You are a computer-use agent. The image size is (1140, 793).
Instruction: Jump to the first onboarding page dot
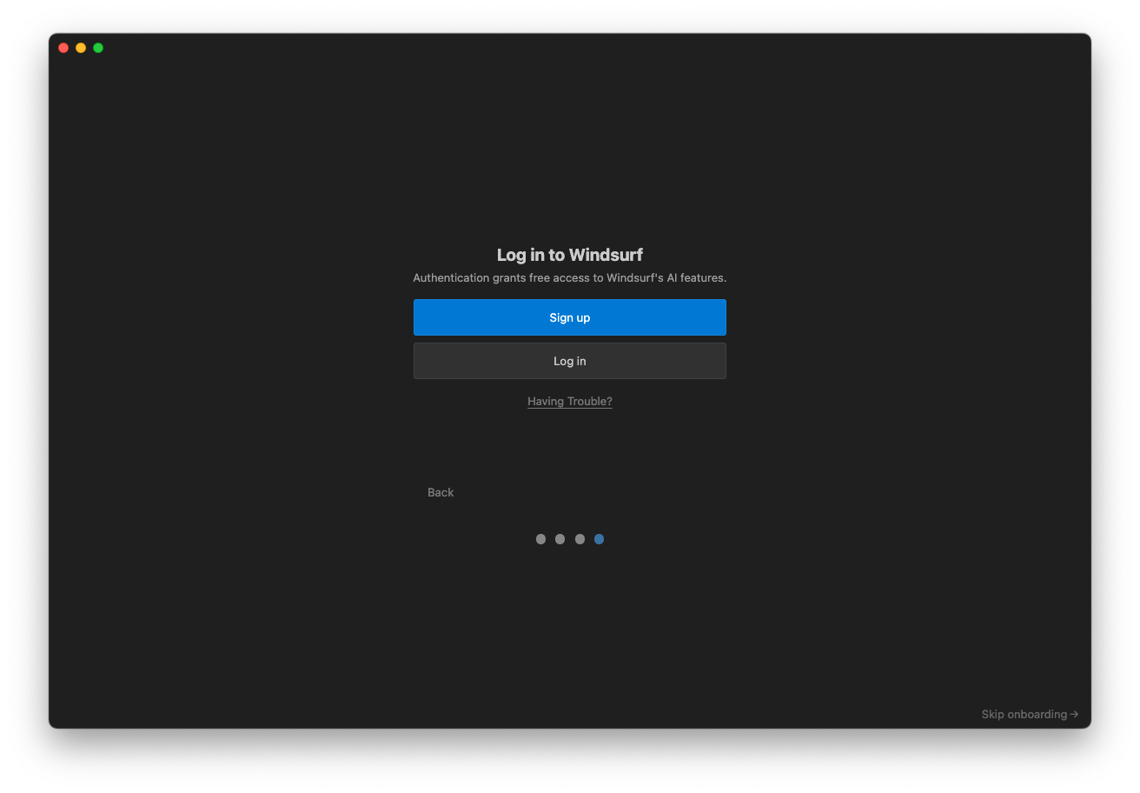point(540,539)
